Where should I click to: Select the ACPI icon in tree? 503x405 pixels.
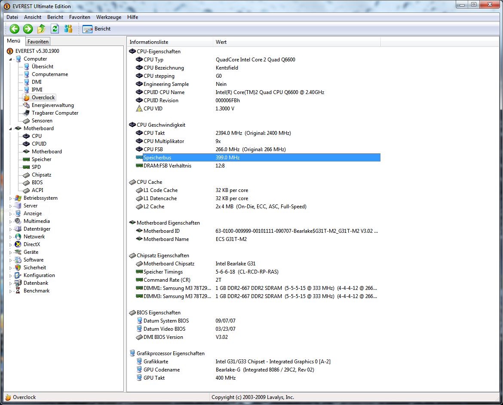[x=27, y=190]
